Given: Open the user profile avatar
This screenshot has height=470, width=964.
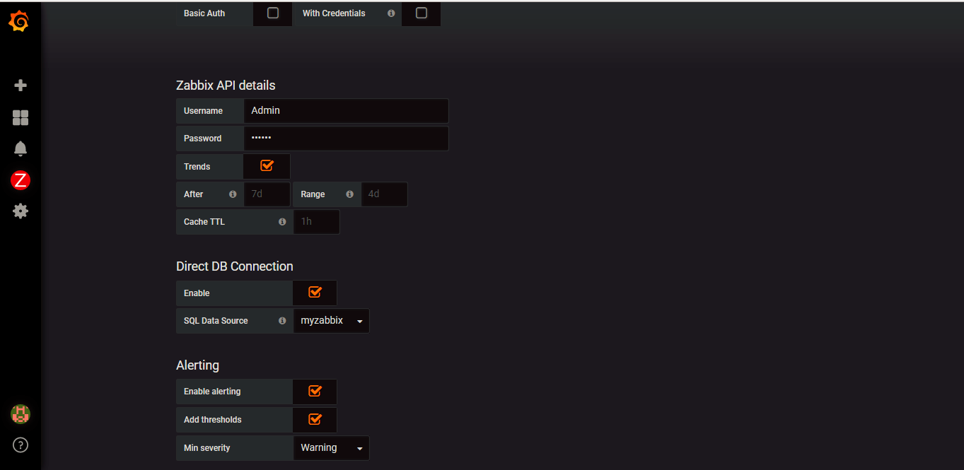Looking at the screenshot, I should (21, 414).
